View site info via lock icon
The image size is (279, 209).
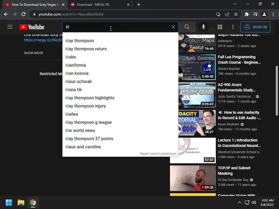34,14
